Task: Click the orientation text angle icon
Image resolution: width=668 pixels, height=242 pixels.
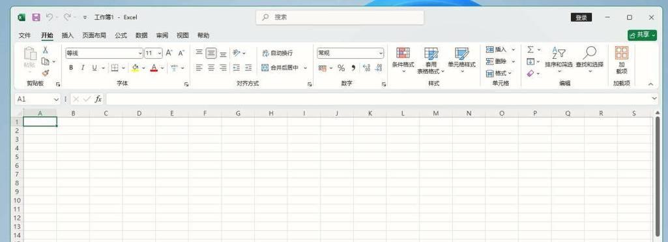Action: point(237,53)
